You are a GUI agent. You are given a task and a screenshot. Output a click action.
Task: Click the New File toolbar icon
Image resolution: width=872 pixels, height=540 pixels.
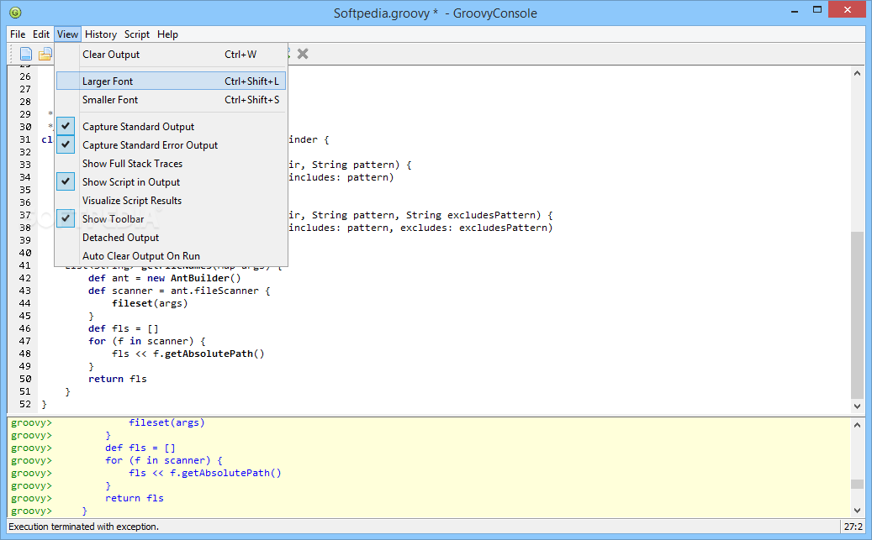click(x=26, y=54)
